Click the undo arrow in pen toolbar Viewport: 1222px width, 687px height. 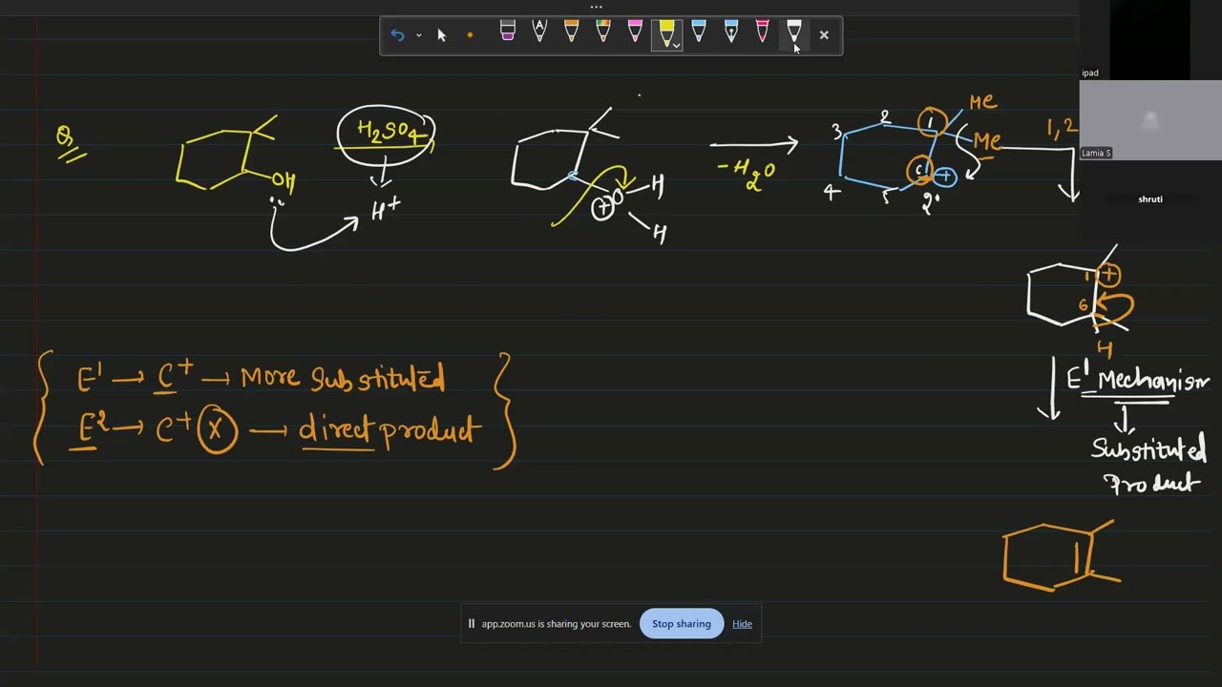[x=397, y=35]
